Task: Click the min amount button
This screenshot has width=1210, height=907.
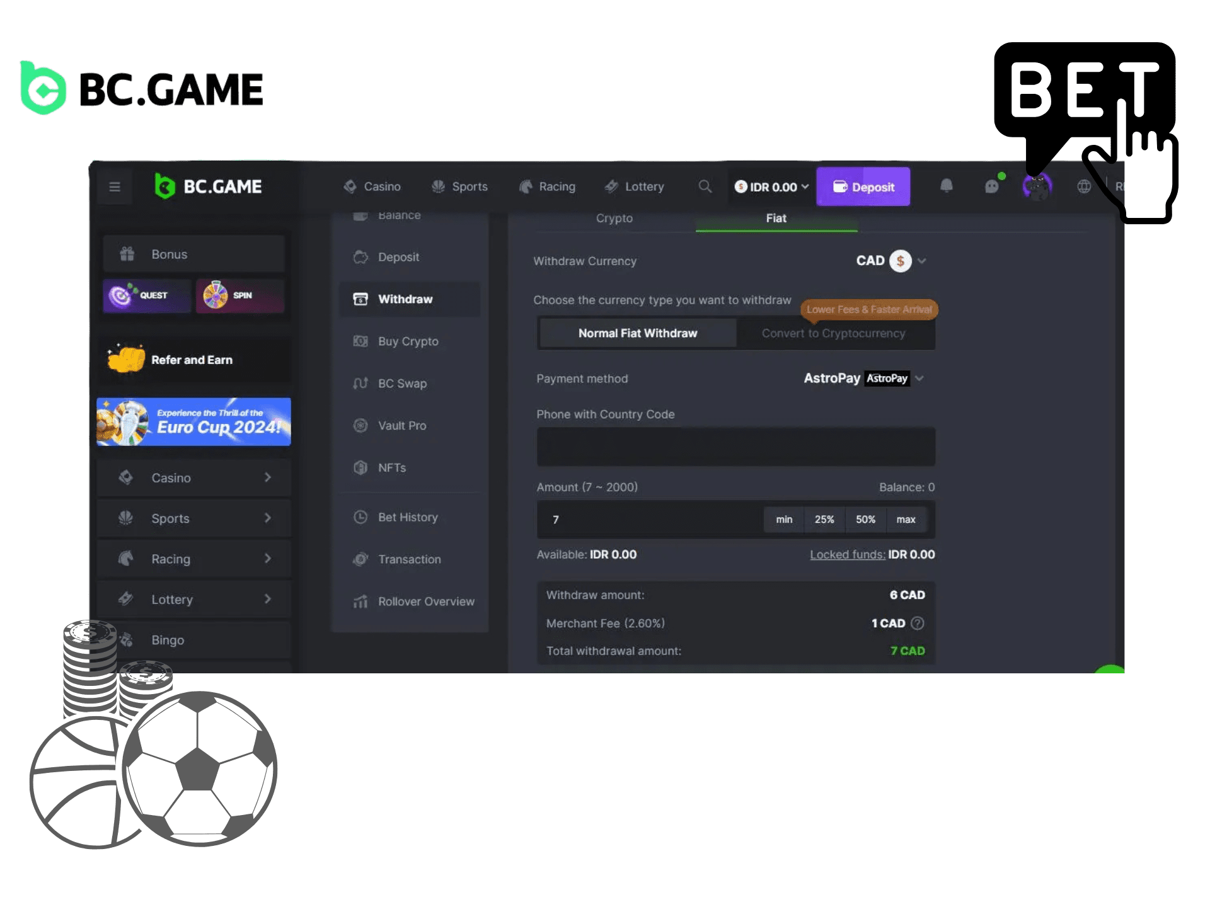Action: [784, 520]
